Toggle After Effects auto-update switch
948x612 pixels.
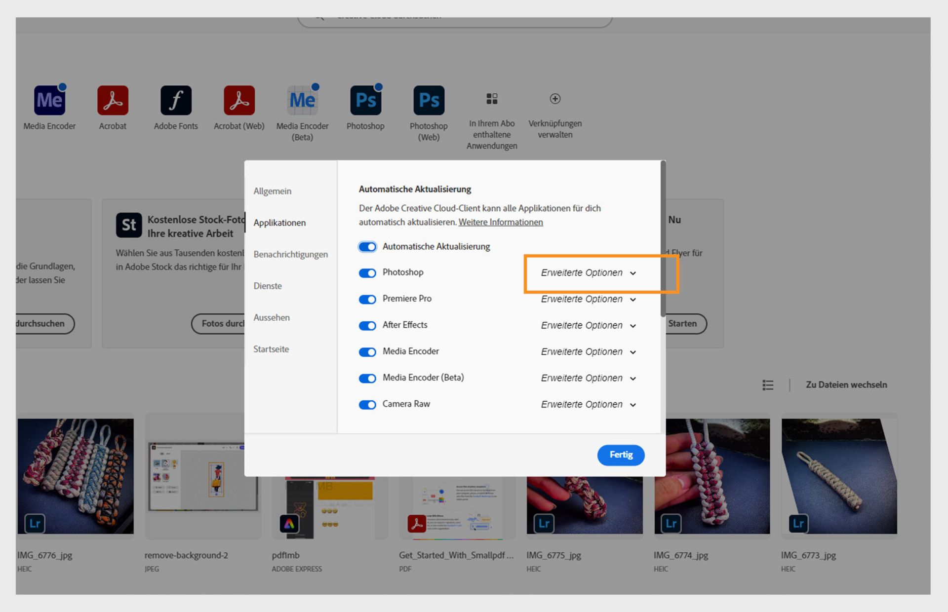coord(367,326)
